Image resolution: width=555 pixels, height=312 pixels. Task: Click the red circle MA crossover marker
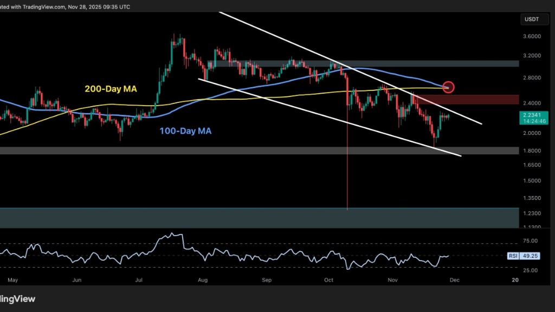pyautogui.click(x=448, y=87)
